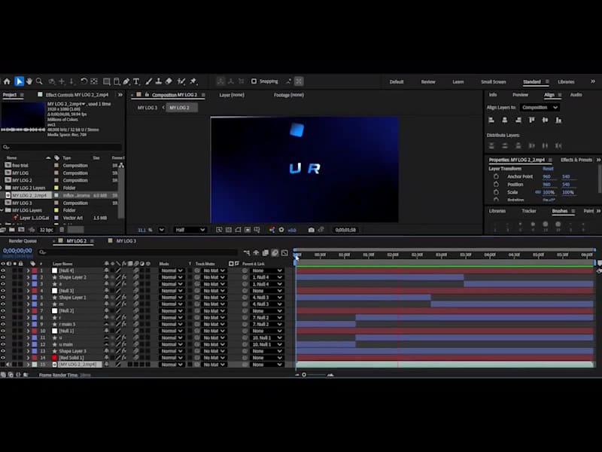Click MY LOG 3 breadcrumb in viewer
Viewport: 602px width, 452px height.
point(147,108)
